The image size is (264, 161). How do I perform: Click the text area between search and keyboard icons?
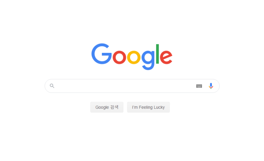tap(125, 86)
